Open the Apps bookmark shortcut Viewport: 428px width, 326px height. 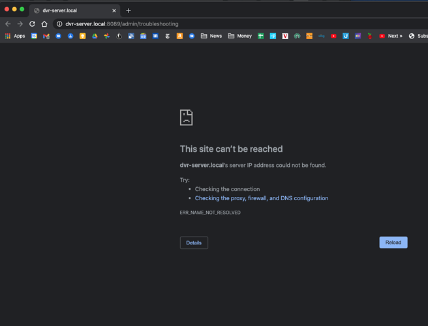[x=15, y=36]
